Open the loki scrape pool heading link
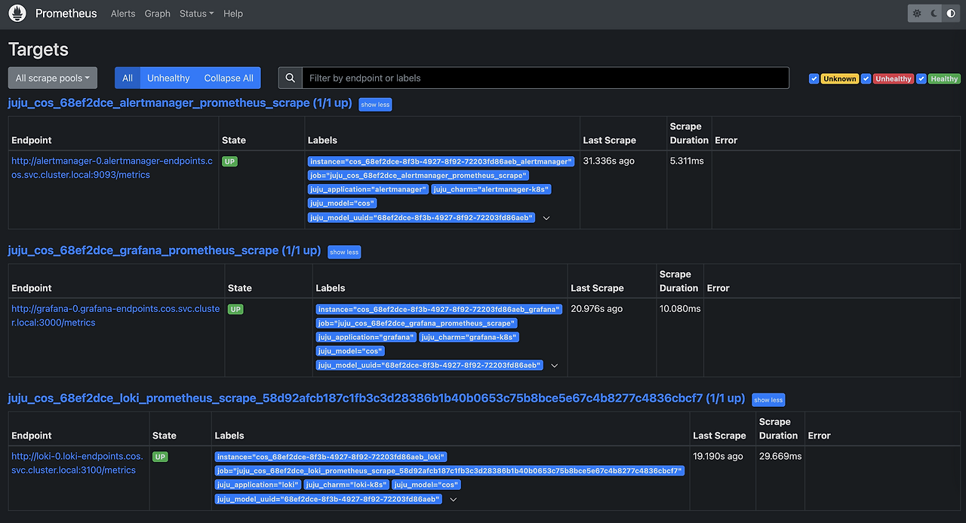This screenshot has height=523, width=966. 377,398
